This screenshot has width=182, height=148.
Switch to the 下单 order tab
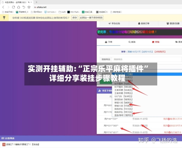pos(108,42)
